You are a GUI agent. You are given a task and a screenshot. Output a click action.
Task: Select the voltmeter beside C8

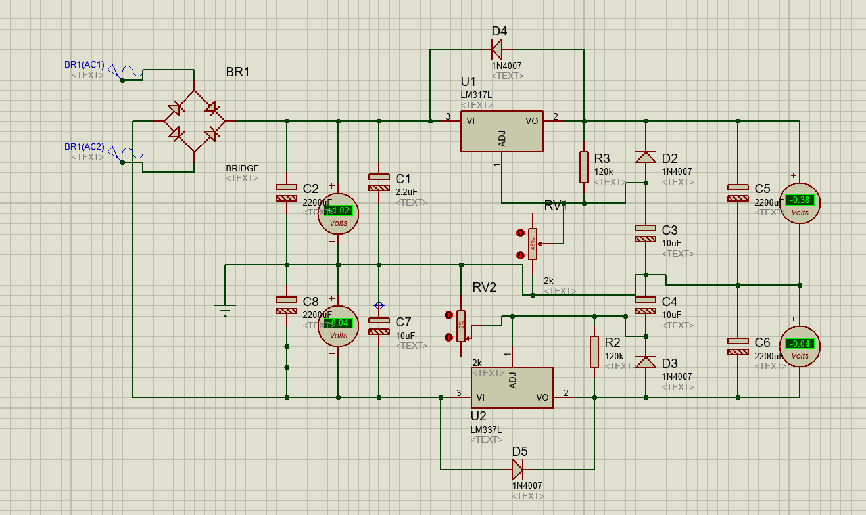(x=338, y=326)
